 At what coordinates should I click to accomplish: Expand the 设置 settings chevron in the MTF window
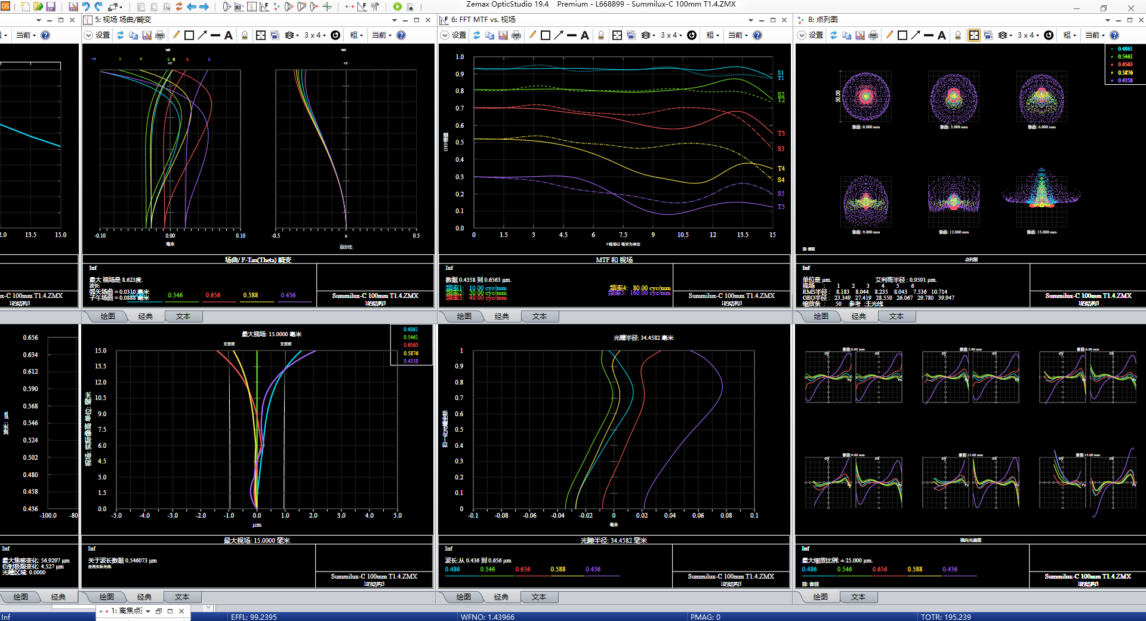point(445,35)
